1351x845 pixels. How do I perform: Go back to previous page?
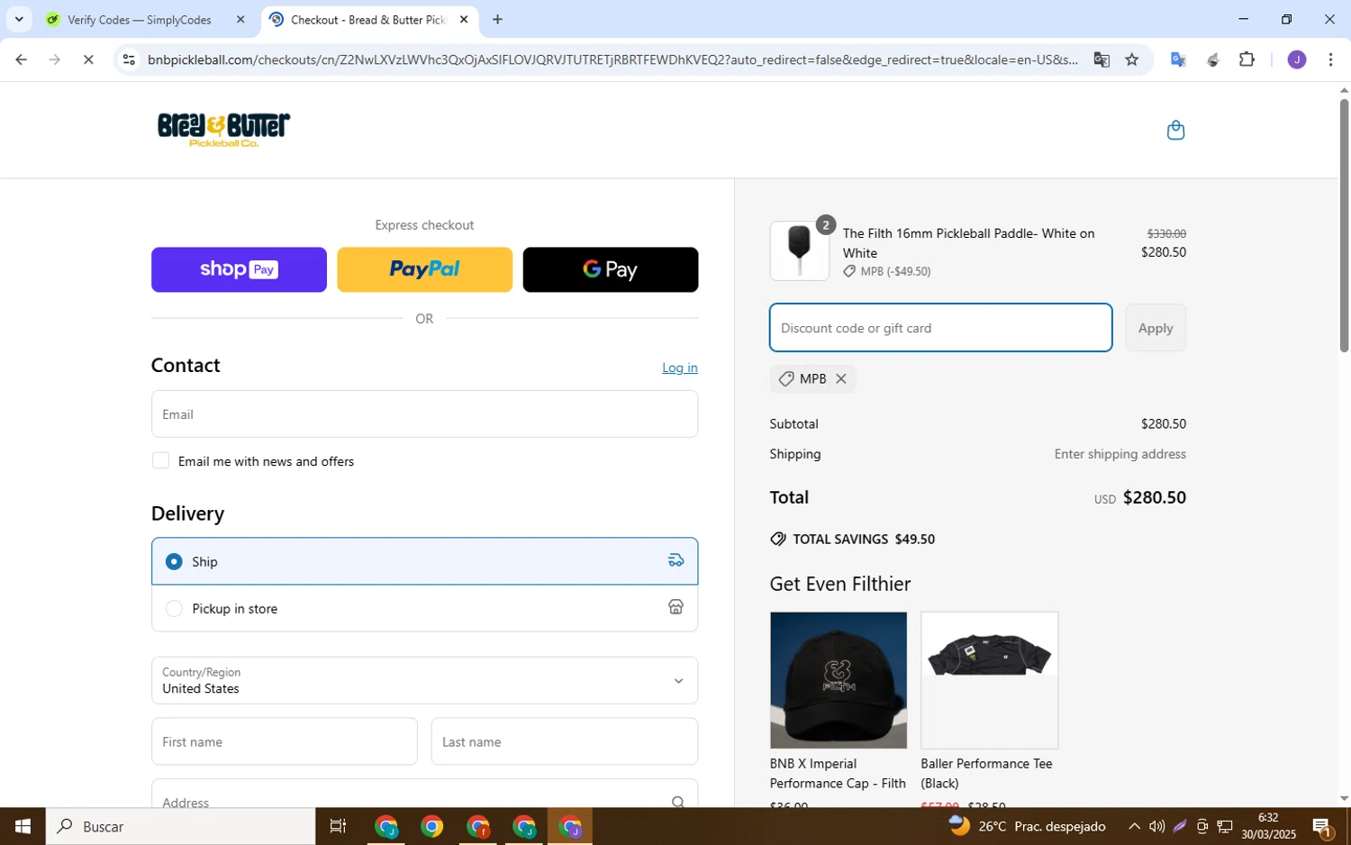(x=21, y=60)
